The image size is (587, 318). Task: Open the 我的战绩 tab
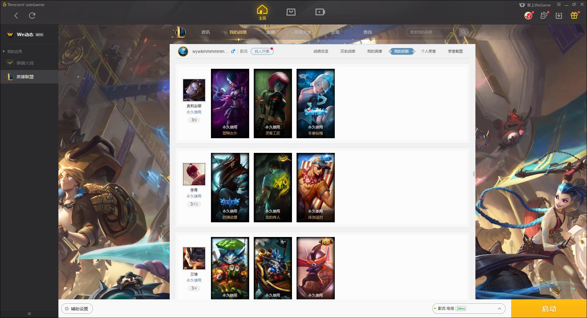pos(238,32)
